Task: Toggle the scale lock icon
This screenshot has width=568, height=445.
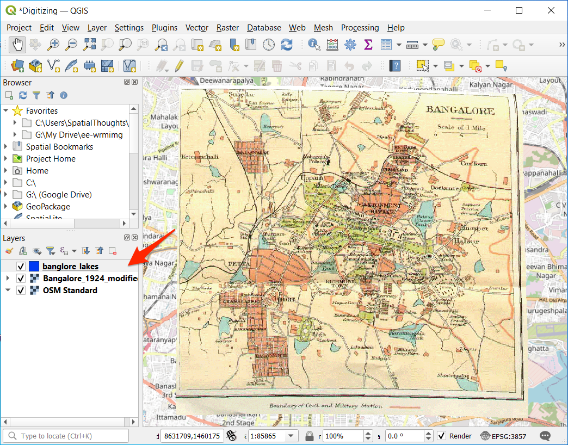Action: (x=310, y=436)
